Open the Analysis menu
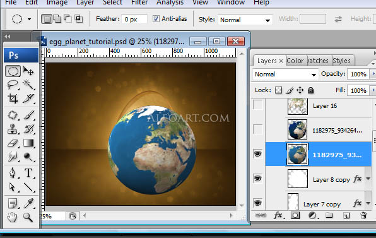This screenshot has height=238, width=376. (x=170, y=3)
